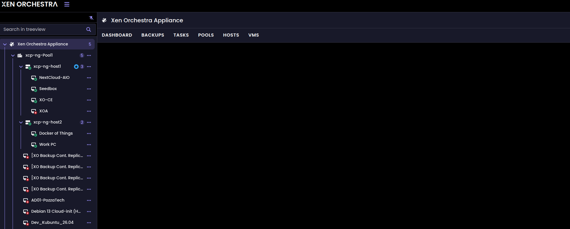Screen dimensions: 570x229
Task: Click the halted VM icon for AD01-PozzaTech
Action: 26,201
